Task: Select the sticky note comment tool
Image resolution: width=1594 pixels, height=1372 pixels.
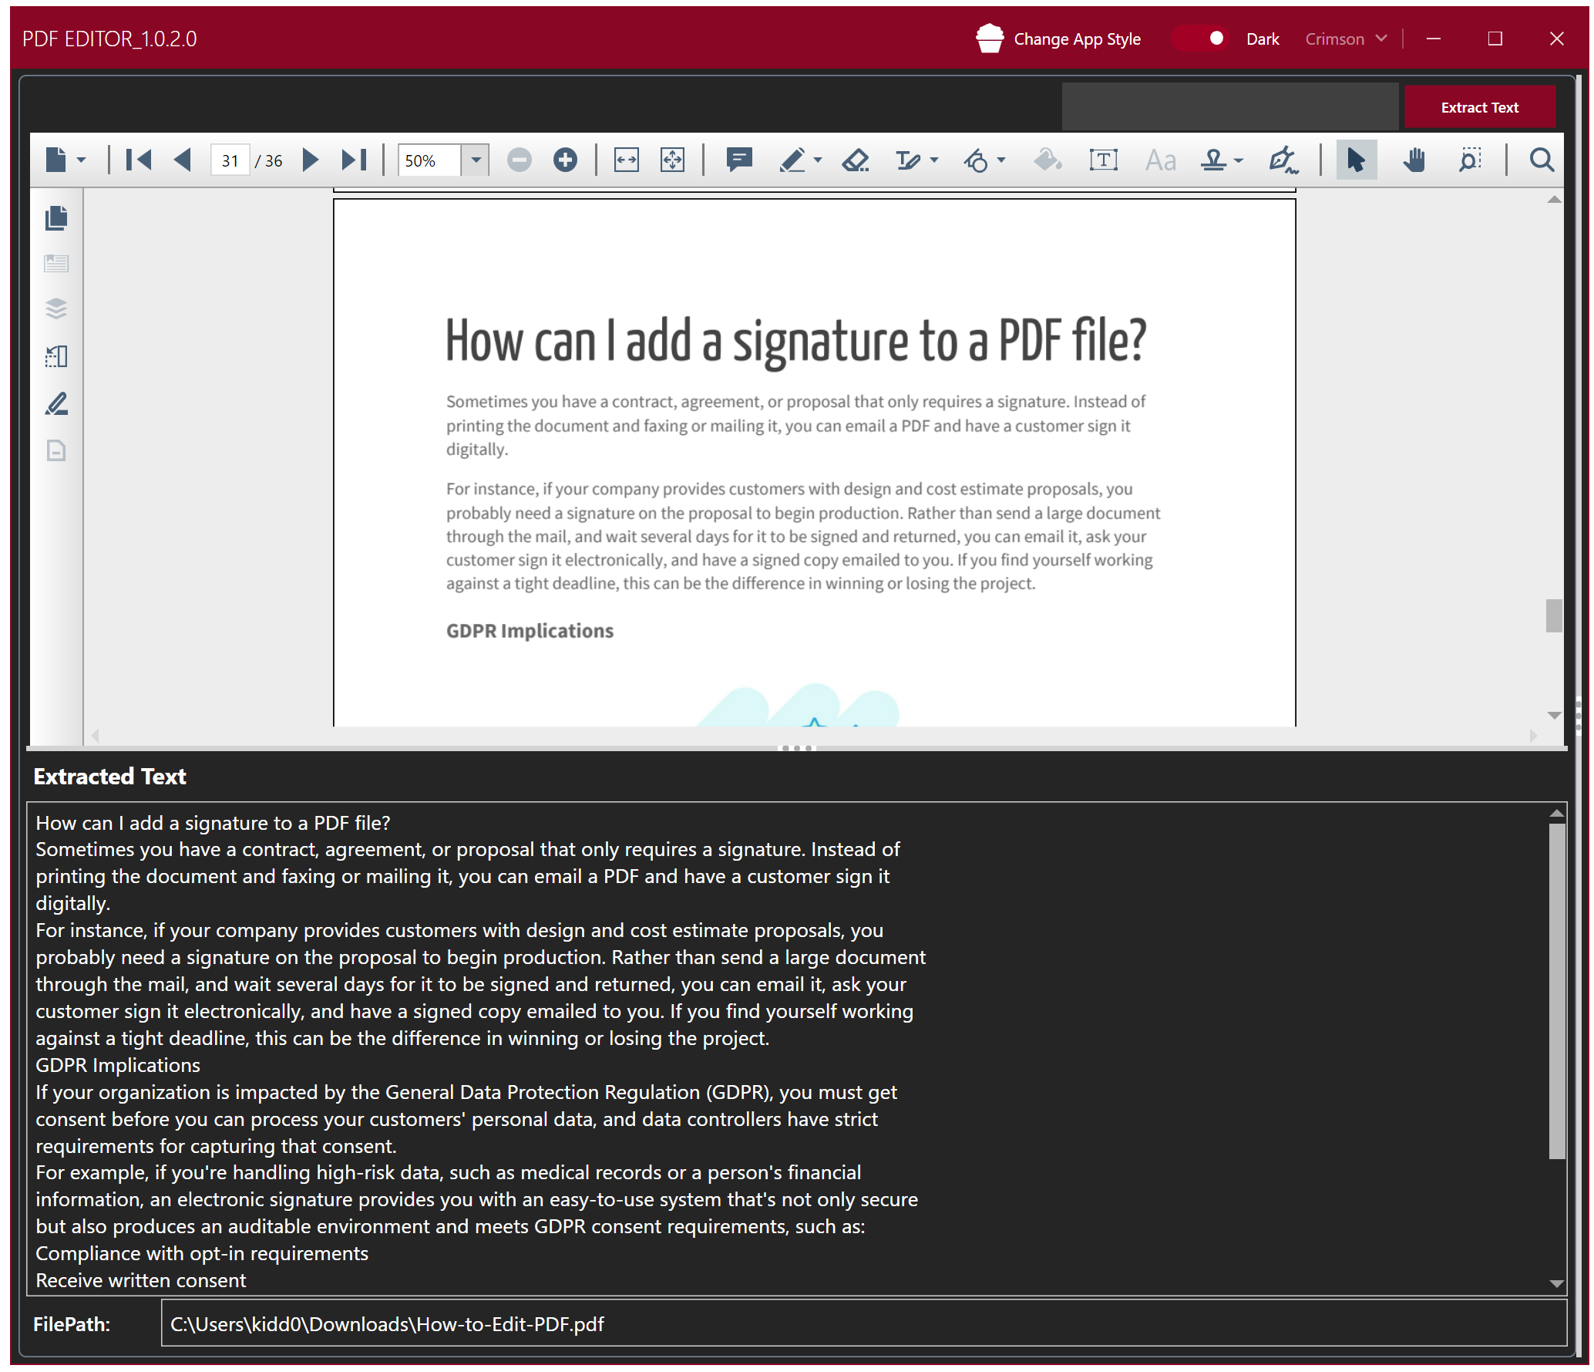Action: [x=739, y=160]
